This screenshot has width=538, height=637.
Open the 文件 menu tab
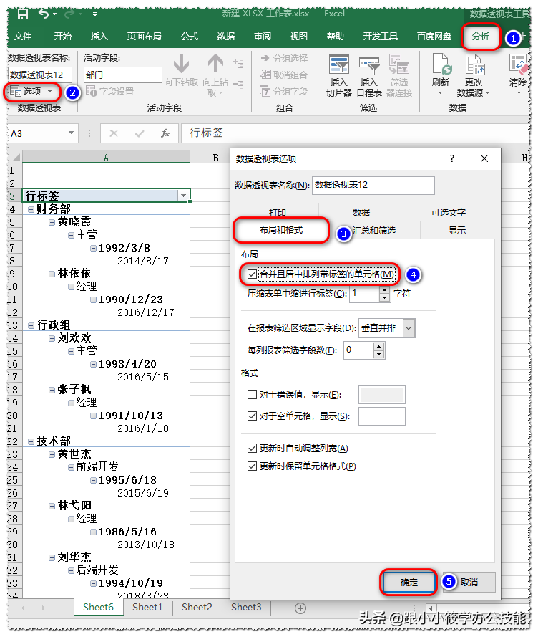pos(23,37)
